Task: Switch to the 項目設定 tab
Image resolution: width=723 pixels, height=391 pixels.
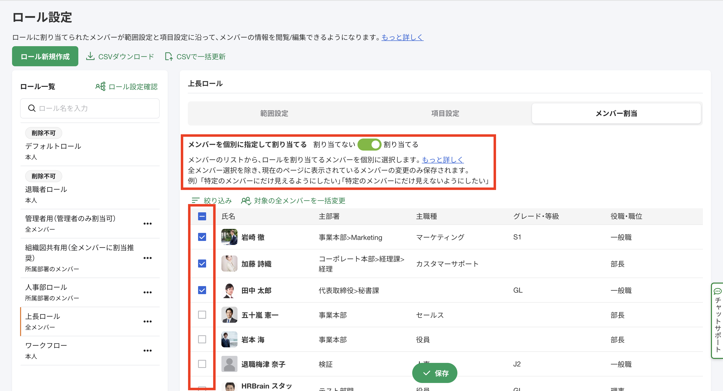Action: pos(445,113)
